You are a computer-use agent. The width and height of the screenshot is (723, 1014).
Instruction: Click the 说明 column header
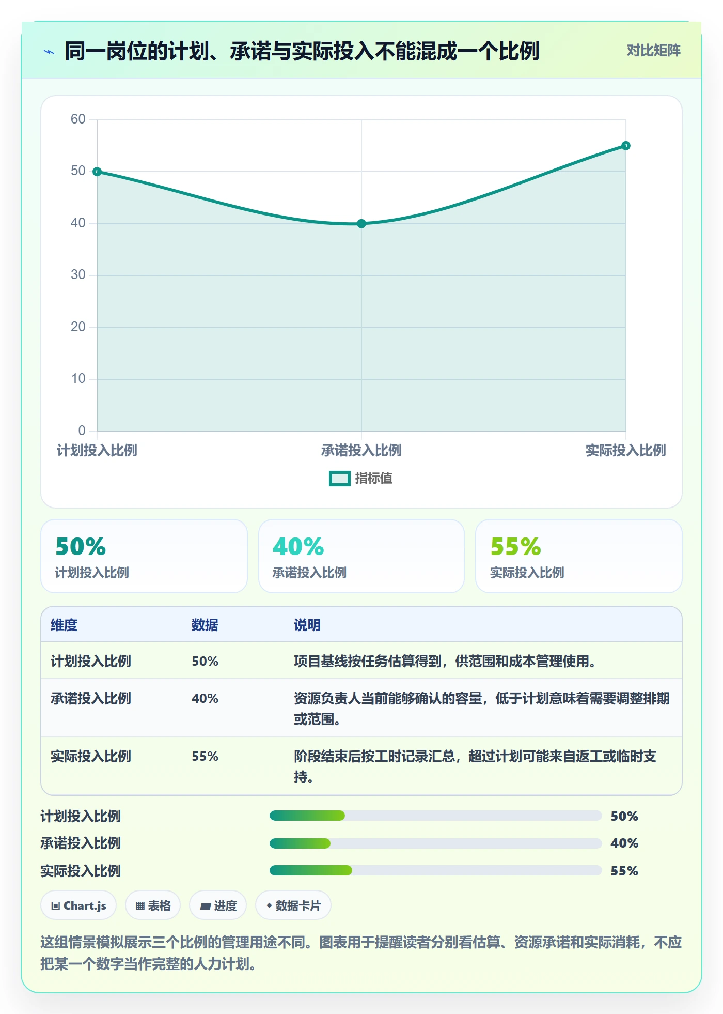[x=307, y=625]
